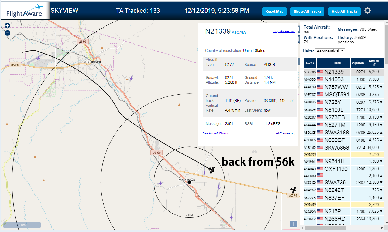The height and width of the screenshot is (232, 388).
Task: Click the SKYVIEW title in header
Action: click(64, 11)
